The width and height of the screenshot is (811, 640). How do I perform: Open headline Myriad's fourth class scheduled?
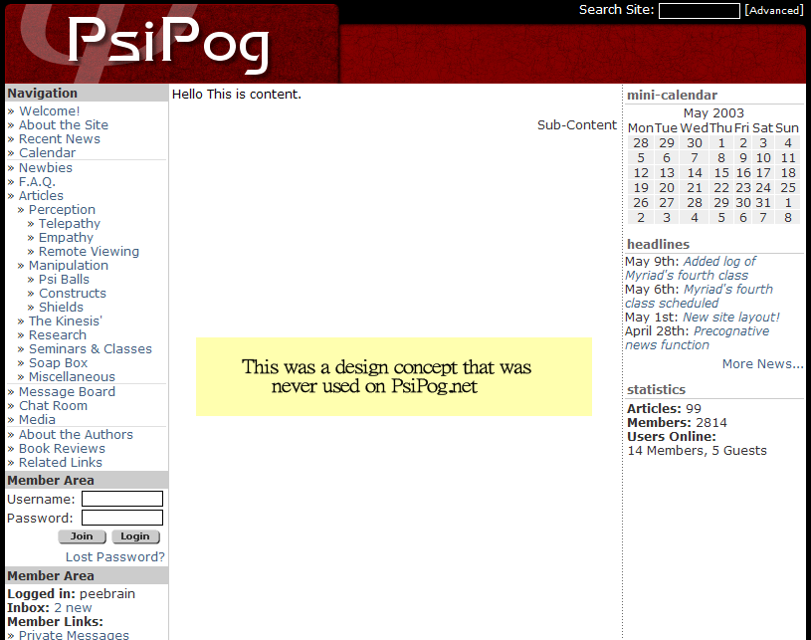(699, 297)
